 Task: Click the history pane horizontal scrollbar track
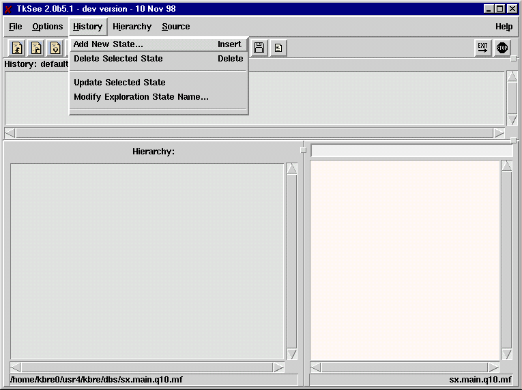(x=255, y=133)
